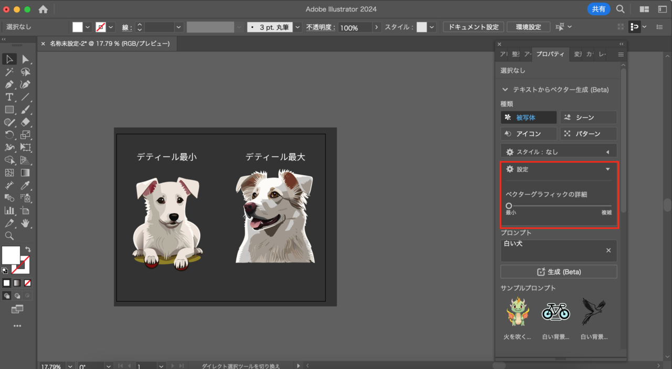The height and width of the screenshot is (369, 672).
Task: Choose the Type tool
Action: 9,97
